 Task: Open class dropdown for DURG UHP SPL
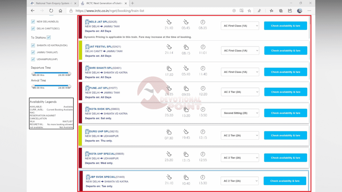point(240,135)
